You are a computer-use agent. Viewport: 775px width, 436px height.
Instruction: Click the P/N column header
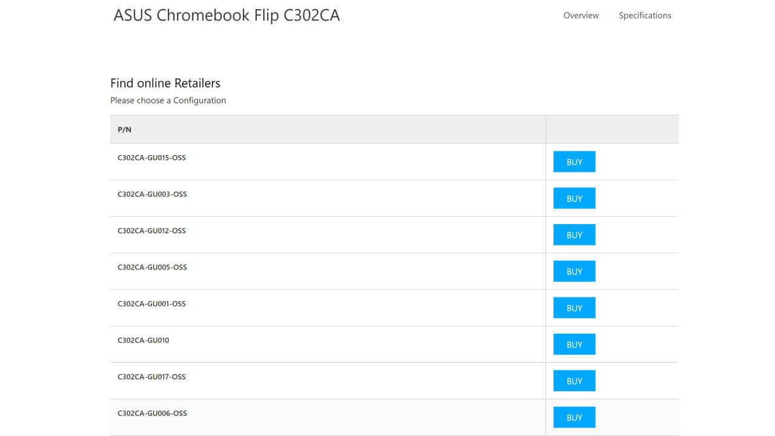(x=124, y=130)
